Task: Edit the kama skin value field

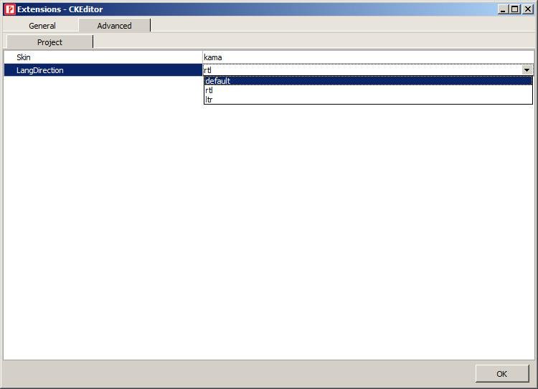Action: [x=368, y=57]
